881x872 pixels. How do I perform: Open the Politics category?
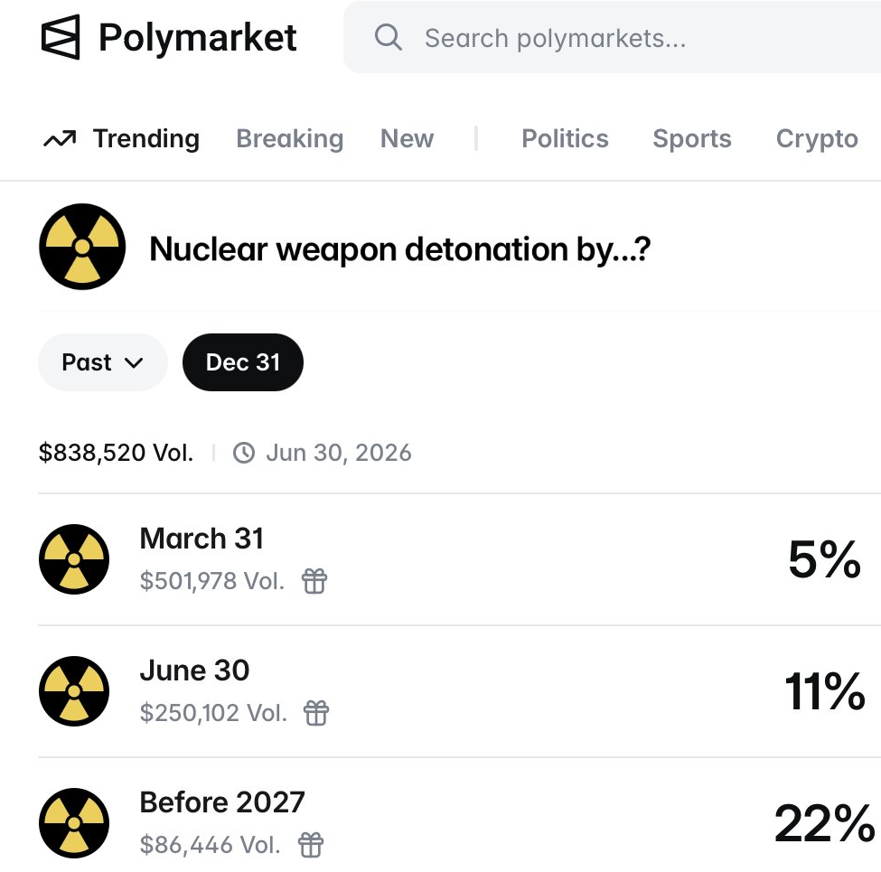(x=565, y=139)
